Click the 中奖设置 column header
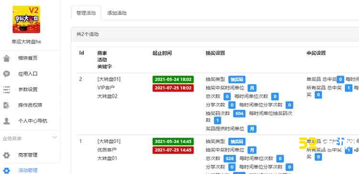This screenshot has width=359, height=174. 316,53
